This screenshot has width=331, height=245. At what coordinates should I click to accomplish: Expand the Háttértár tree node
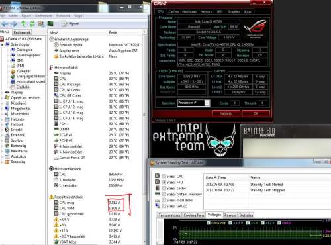[2, 119]
